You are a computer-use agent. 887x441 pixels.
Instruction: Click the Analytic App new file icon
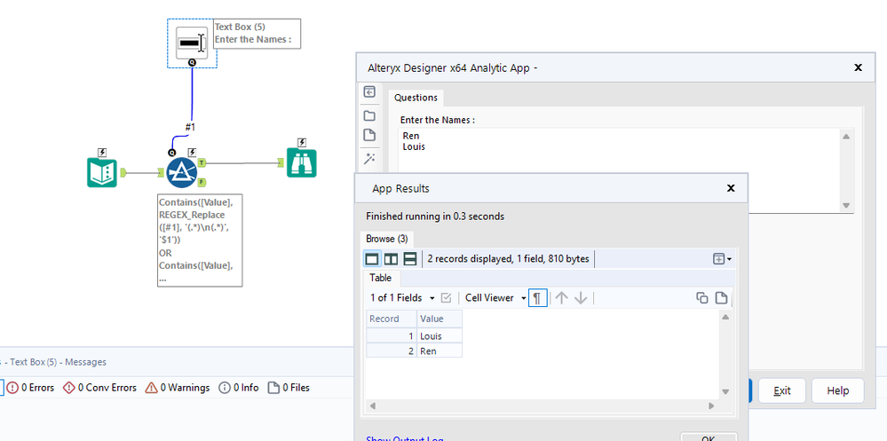pyautogui.click(x=369, y=135)
